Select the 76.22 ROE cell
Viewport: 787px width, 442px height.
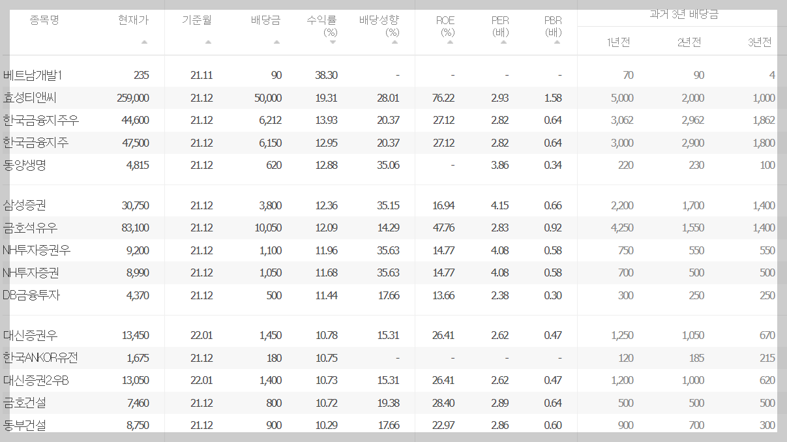(443, 98)
